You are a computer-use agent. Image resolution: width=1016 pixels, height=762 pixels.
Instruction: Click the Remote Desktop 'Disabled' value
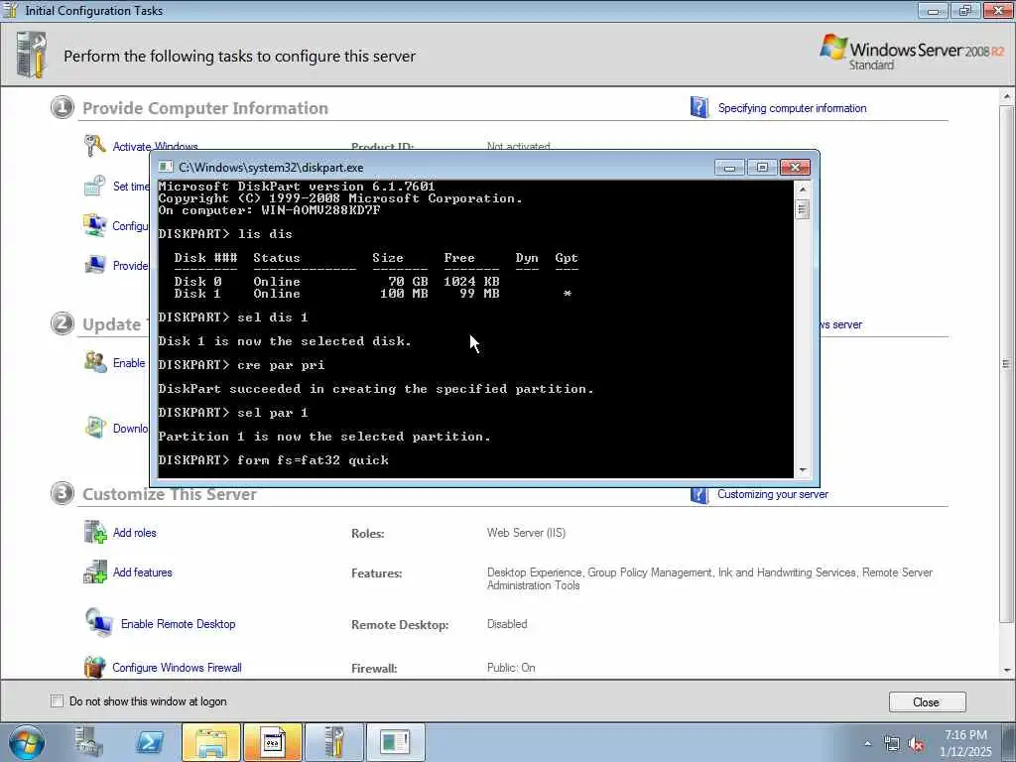pyautogui.click(x=507, y=624)
